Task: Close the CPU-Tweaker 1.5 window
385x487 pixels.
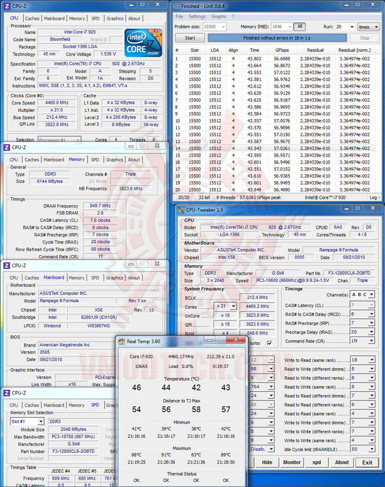Action: (x=373, y=208)
